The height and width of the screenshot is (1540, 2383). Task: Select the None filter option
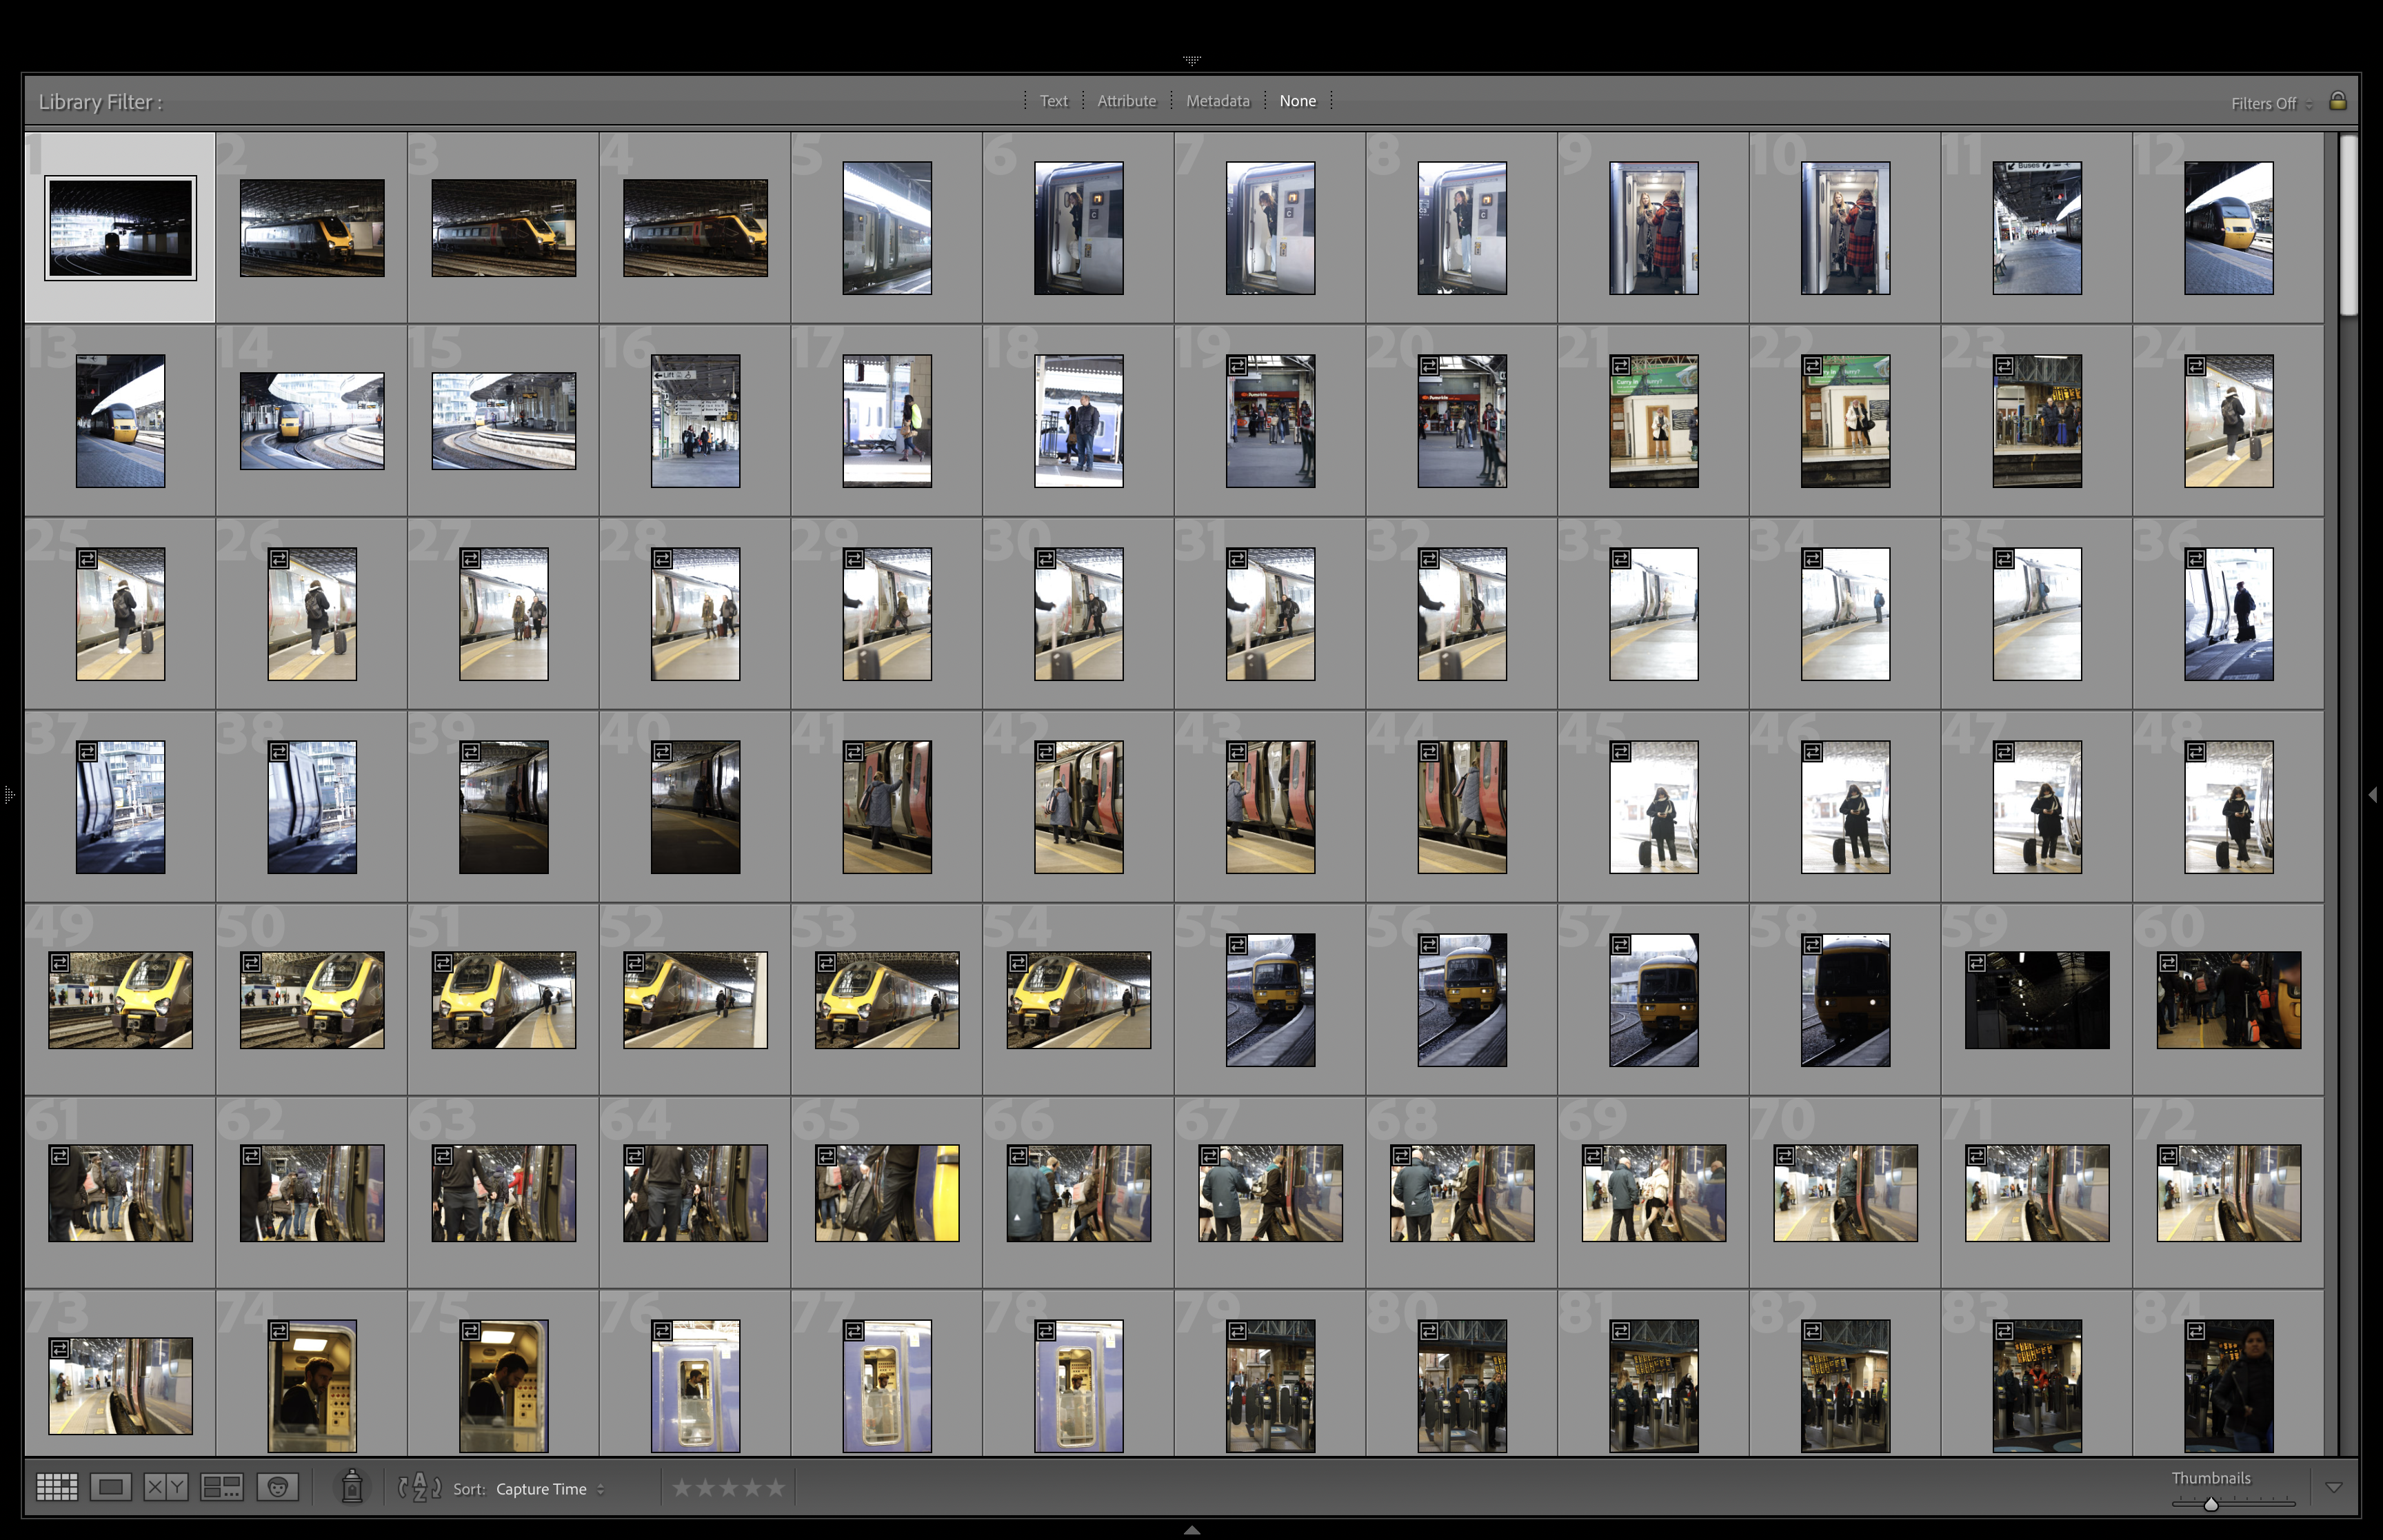tap(1297, 101)
